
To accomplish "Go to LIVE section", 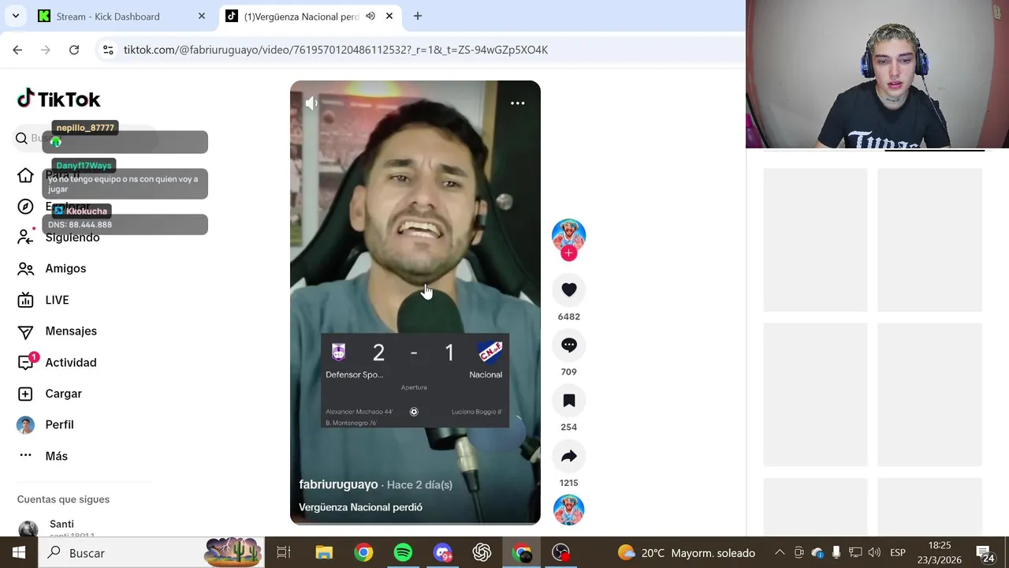I will (x=43, y=301).
